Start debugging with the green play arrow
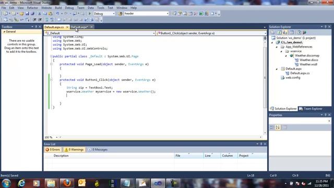Viewport: 334px width, 188px height. (x=90, y=14)
